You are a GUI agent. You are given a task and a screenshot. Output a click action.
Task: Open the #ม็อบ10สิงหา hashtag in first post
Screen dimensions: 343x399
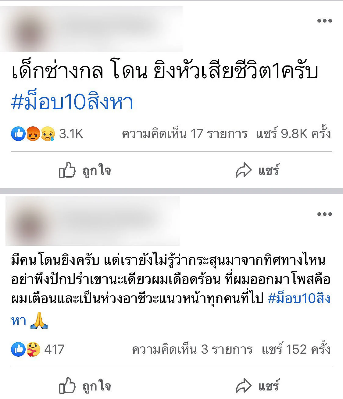pyautogui.click(x=72, y=102)
